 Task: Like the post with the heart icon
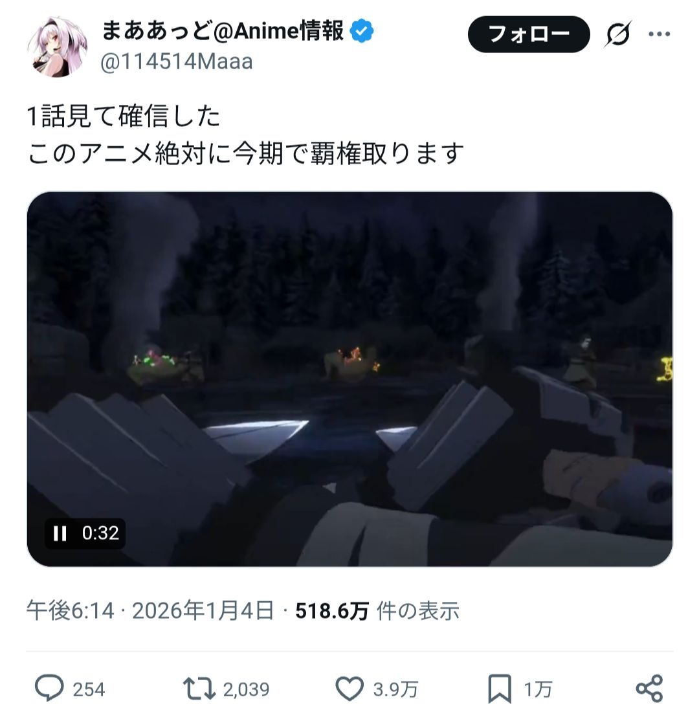(x=349, y=689)
